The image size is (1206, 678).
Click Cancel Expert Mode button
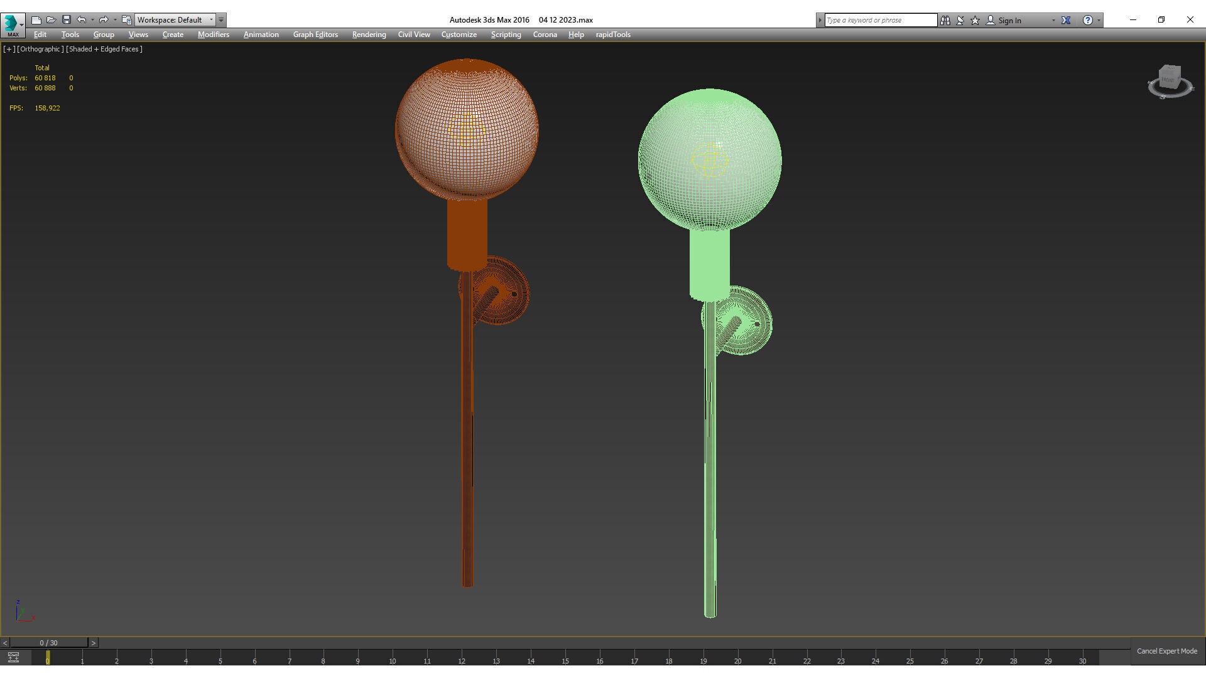click(1166, 651)
